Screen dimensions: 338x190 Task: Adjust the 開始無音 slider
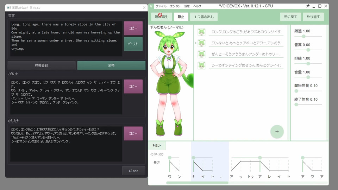[296, 91]
